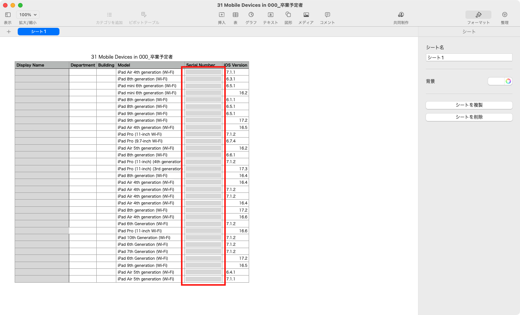520x315 pixels.
Task: Click the Pivot Table (ピボットテーブル) icon
Action: 144,15
